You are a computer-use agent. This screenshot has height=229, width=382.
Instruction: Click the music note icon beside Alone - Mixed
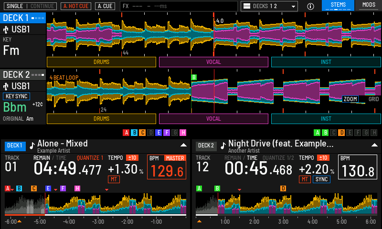32,146
